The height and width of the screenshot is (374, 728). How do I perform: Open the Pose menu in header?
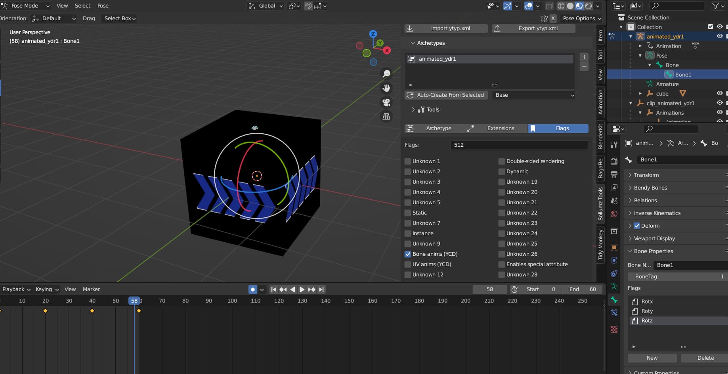click(x=103, y=6)
